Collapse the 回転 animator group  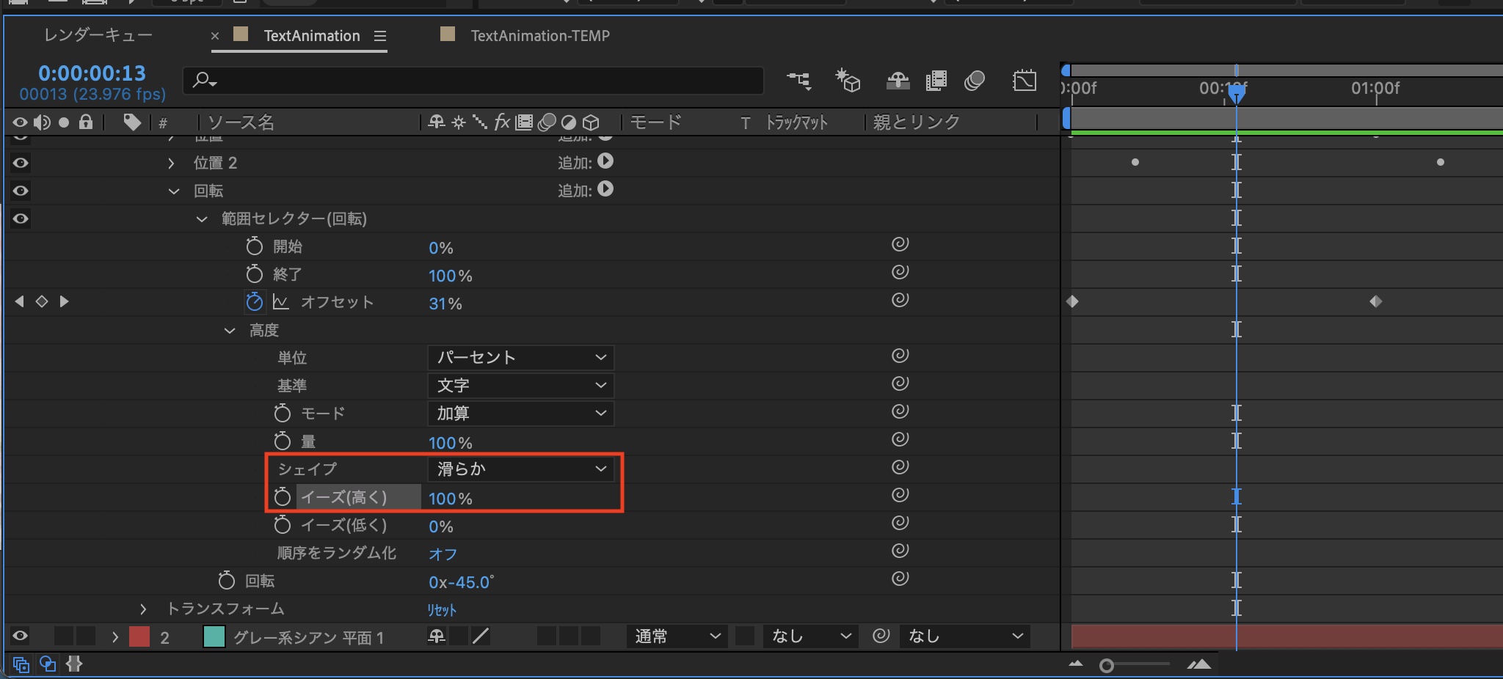(x=174, y=191)
